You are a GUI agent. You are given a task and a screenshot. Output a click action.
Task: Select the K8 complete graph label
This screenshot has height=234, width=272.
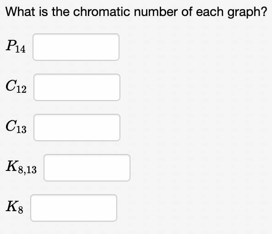[14, 207]
